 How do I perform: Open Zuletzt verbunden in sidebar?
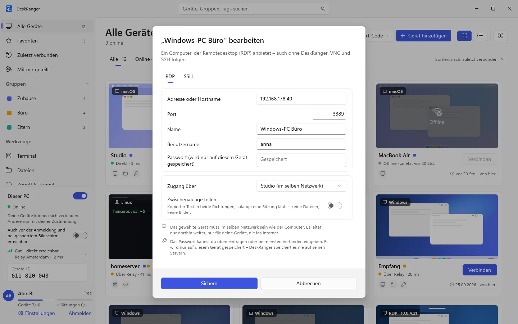tap(47, 55)
